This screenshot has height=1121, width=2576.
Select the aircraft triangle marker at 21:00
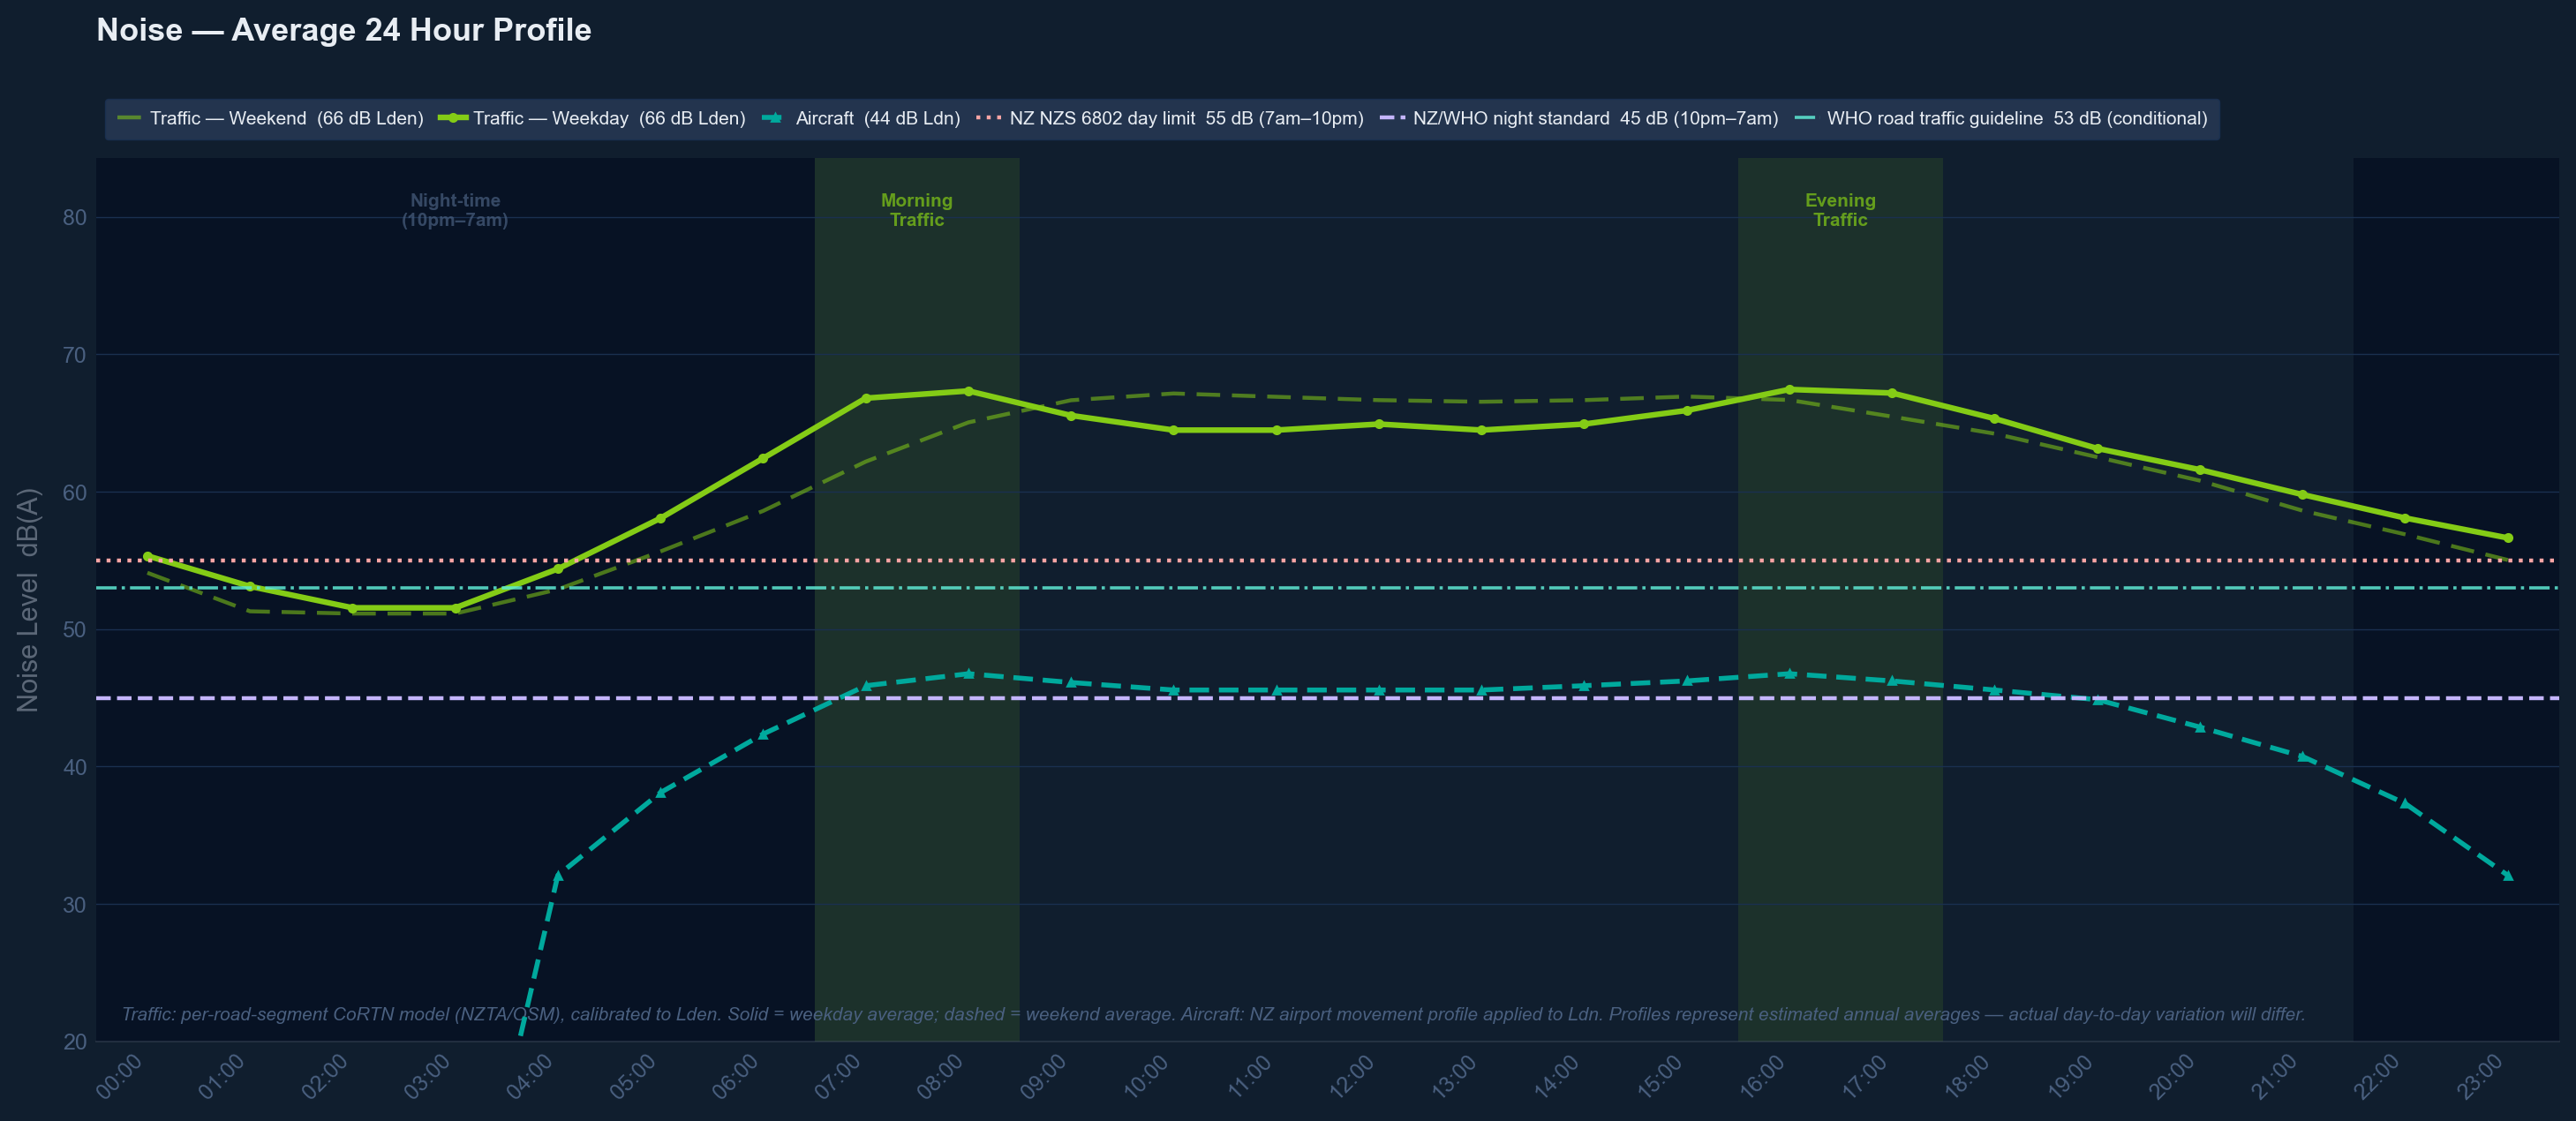pos(2302,757)
